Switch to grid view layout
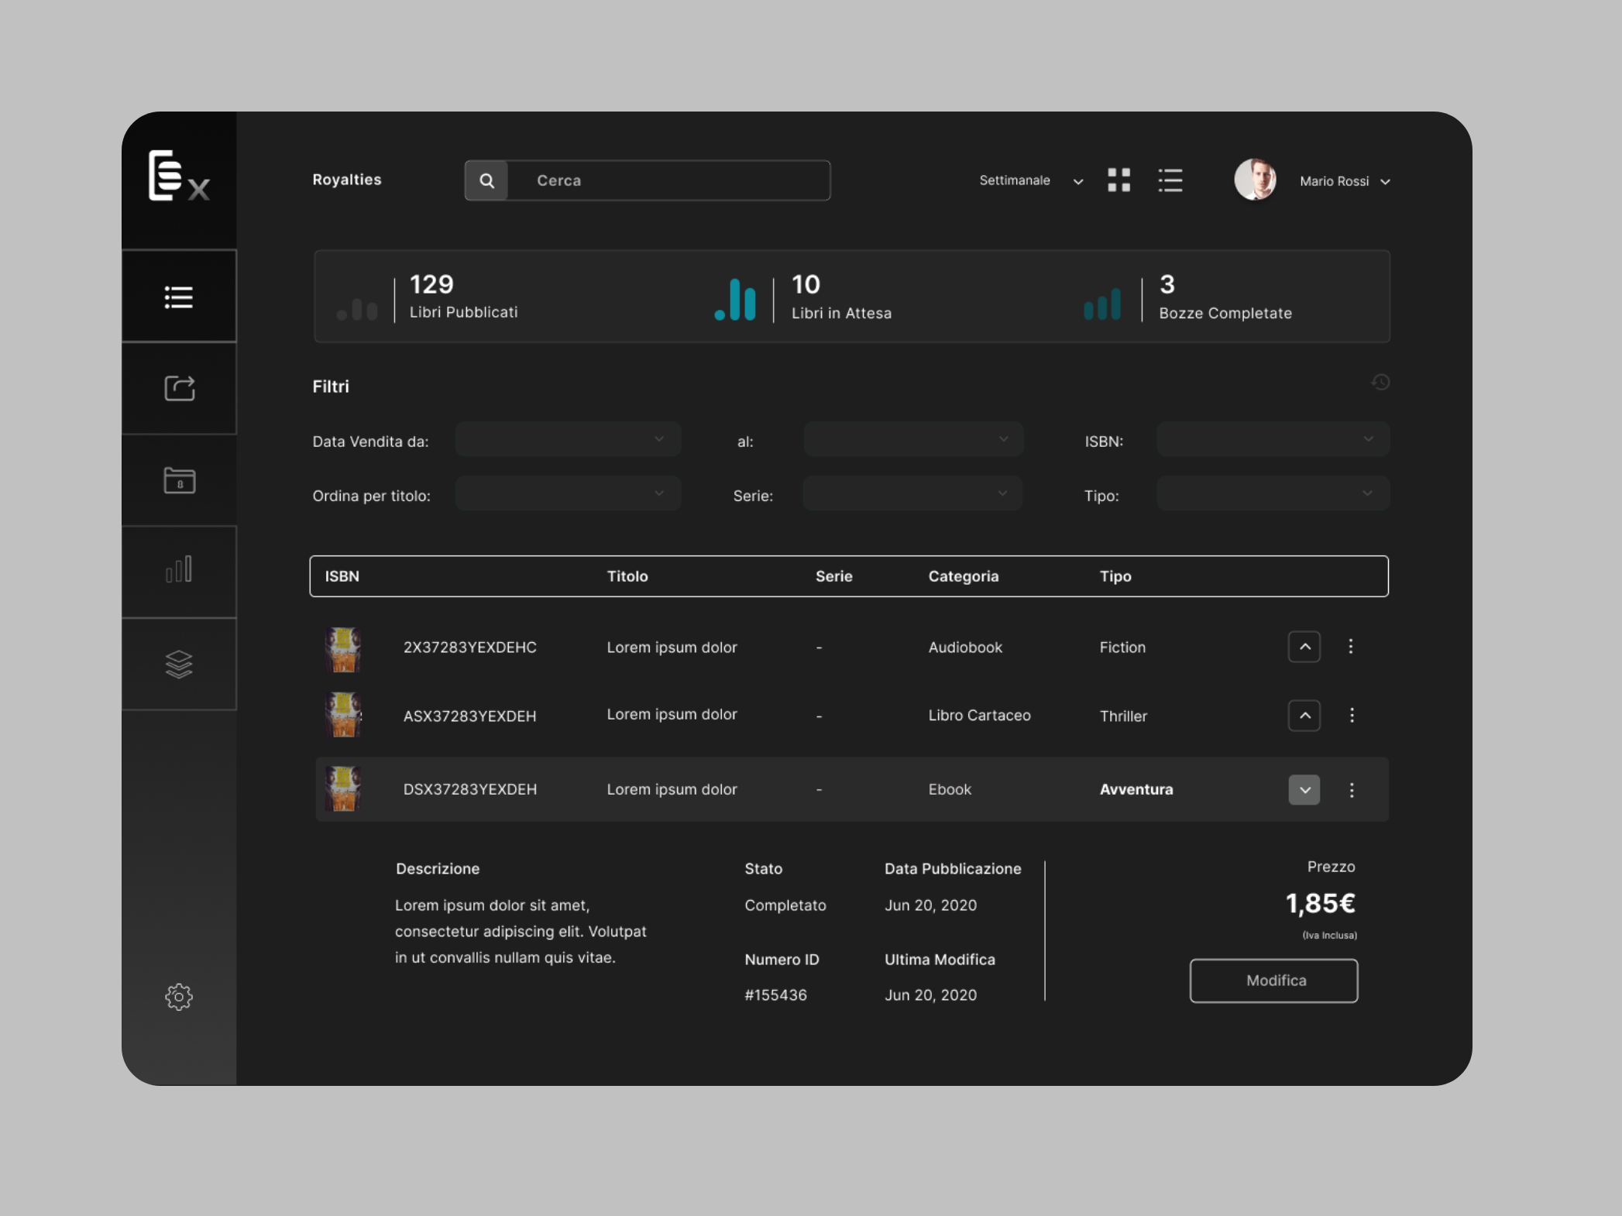This screenshot has width=1622, height=1216. (x=1119, y=180)
